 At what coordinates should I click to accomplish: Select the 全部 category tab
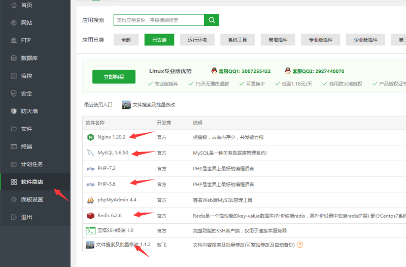(x=126, y=40)
